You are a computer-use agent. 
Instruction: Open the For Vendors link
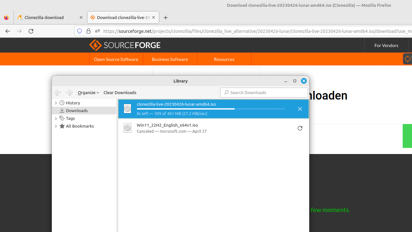tap(386, 45)
